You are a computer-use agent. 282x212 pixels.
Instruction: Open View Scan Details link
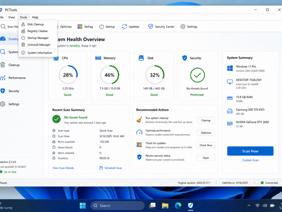pyautogui.click(x=63, y=168)
